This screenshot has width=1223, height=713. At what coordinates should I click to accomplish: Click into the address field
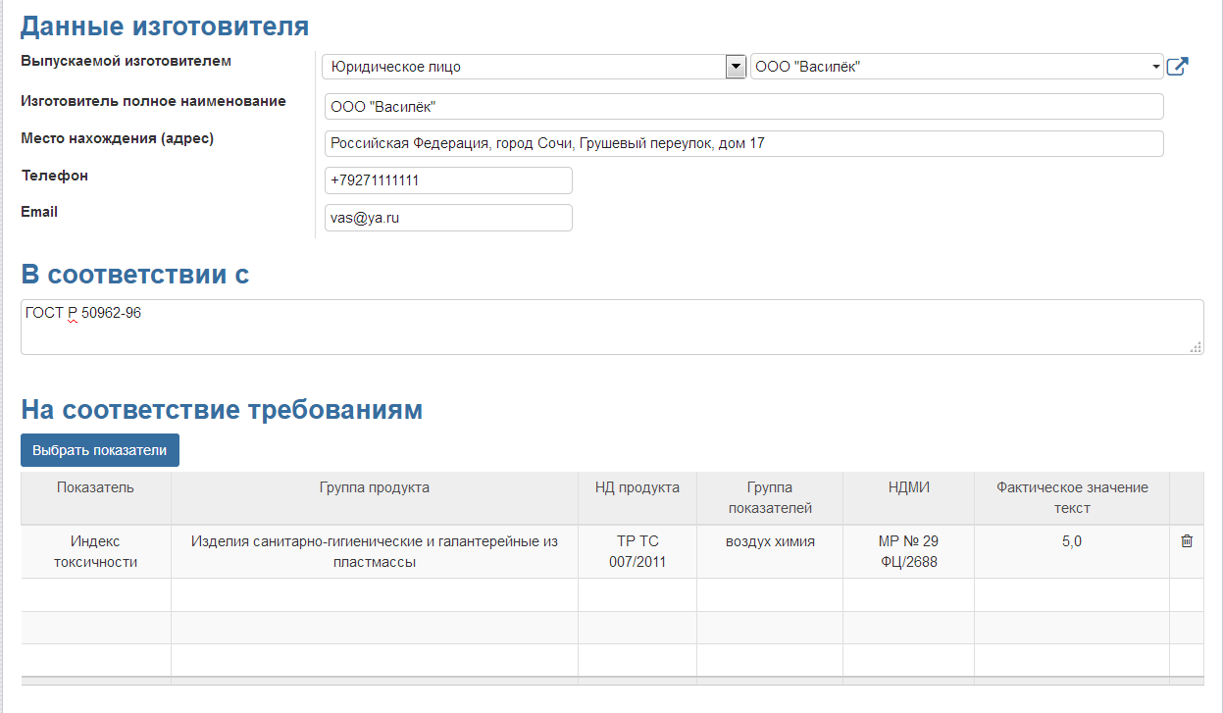743,143
